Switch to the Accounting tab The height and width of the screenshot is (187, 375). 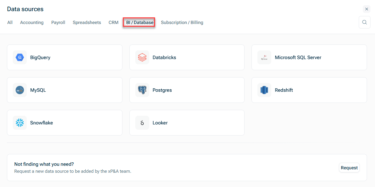[32, 23]
